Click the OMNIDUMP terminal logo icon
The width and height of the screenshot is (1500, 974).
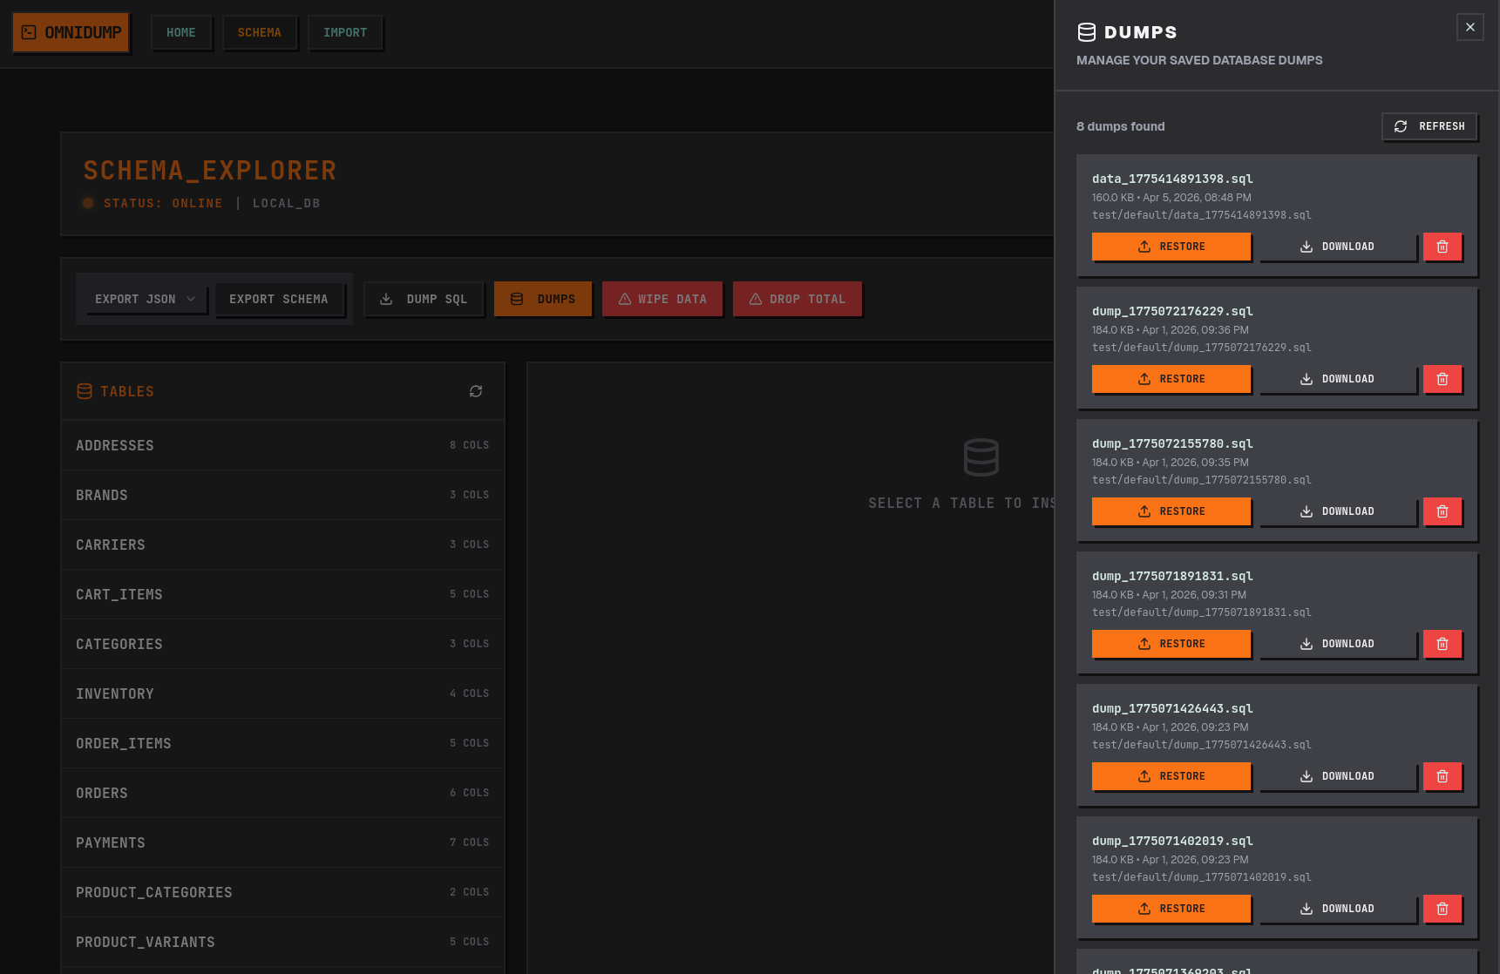29,31
